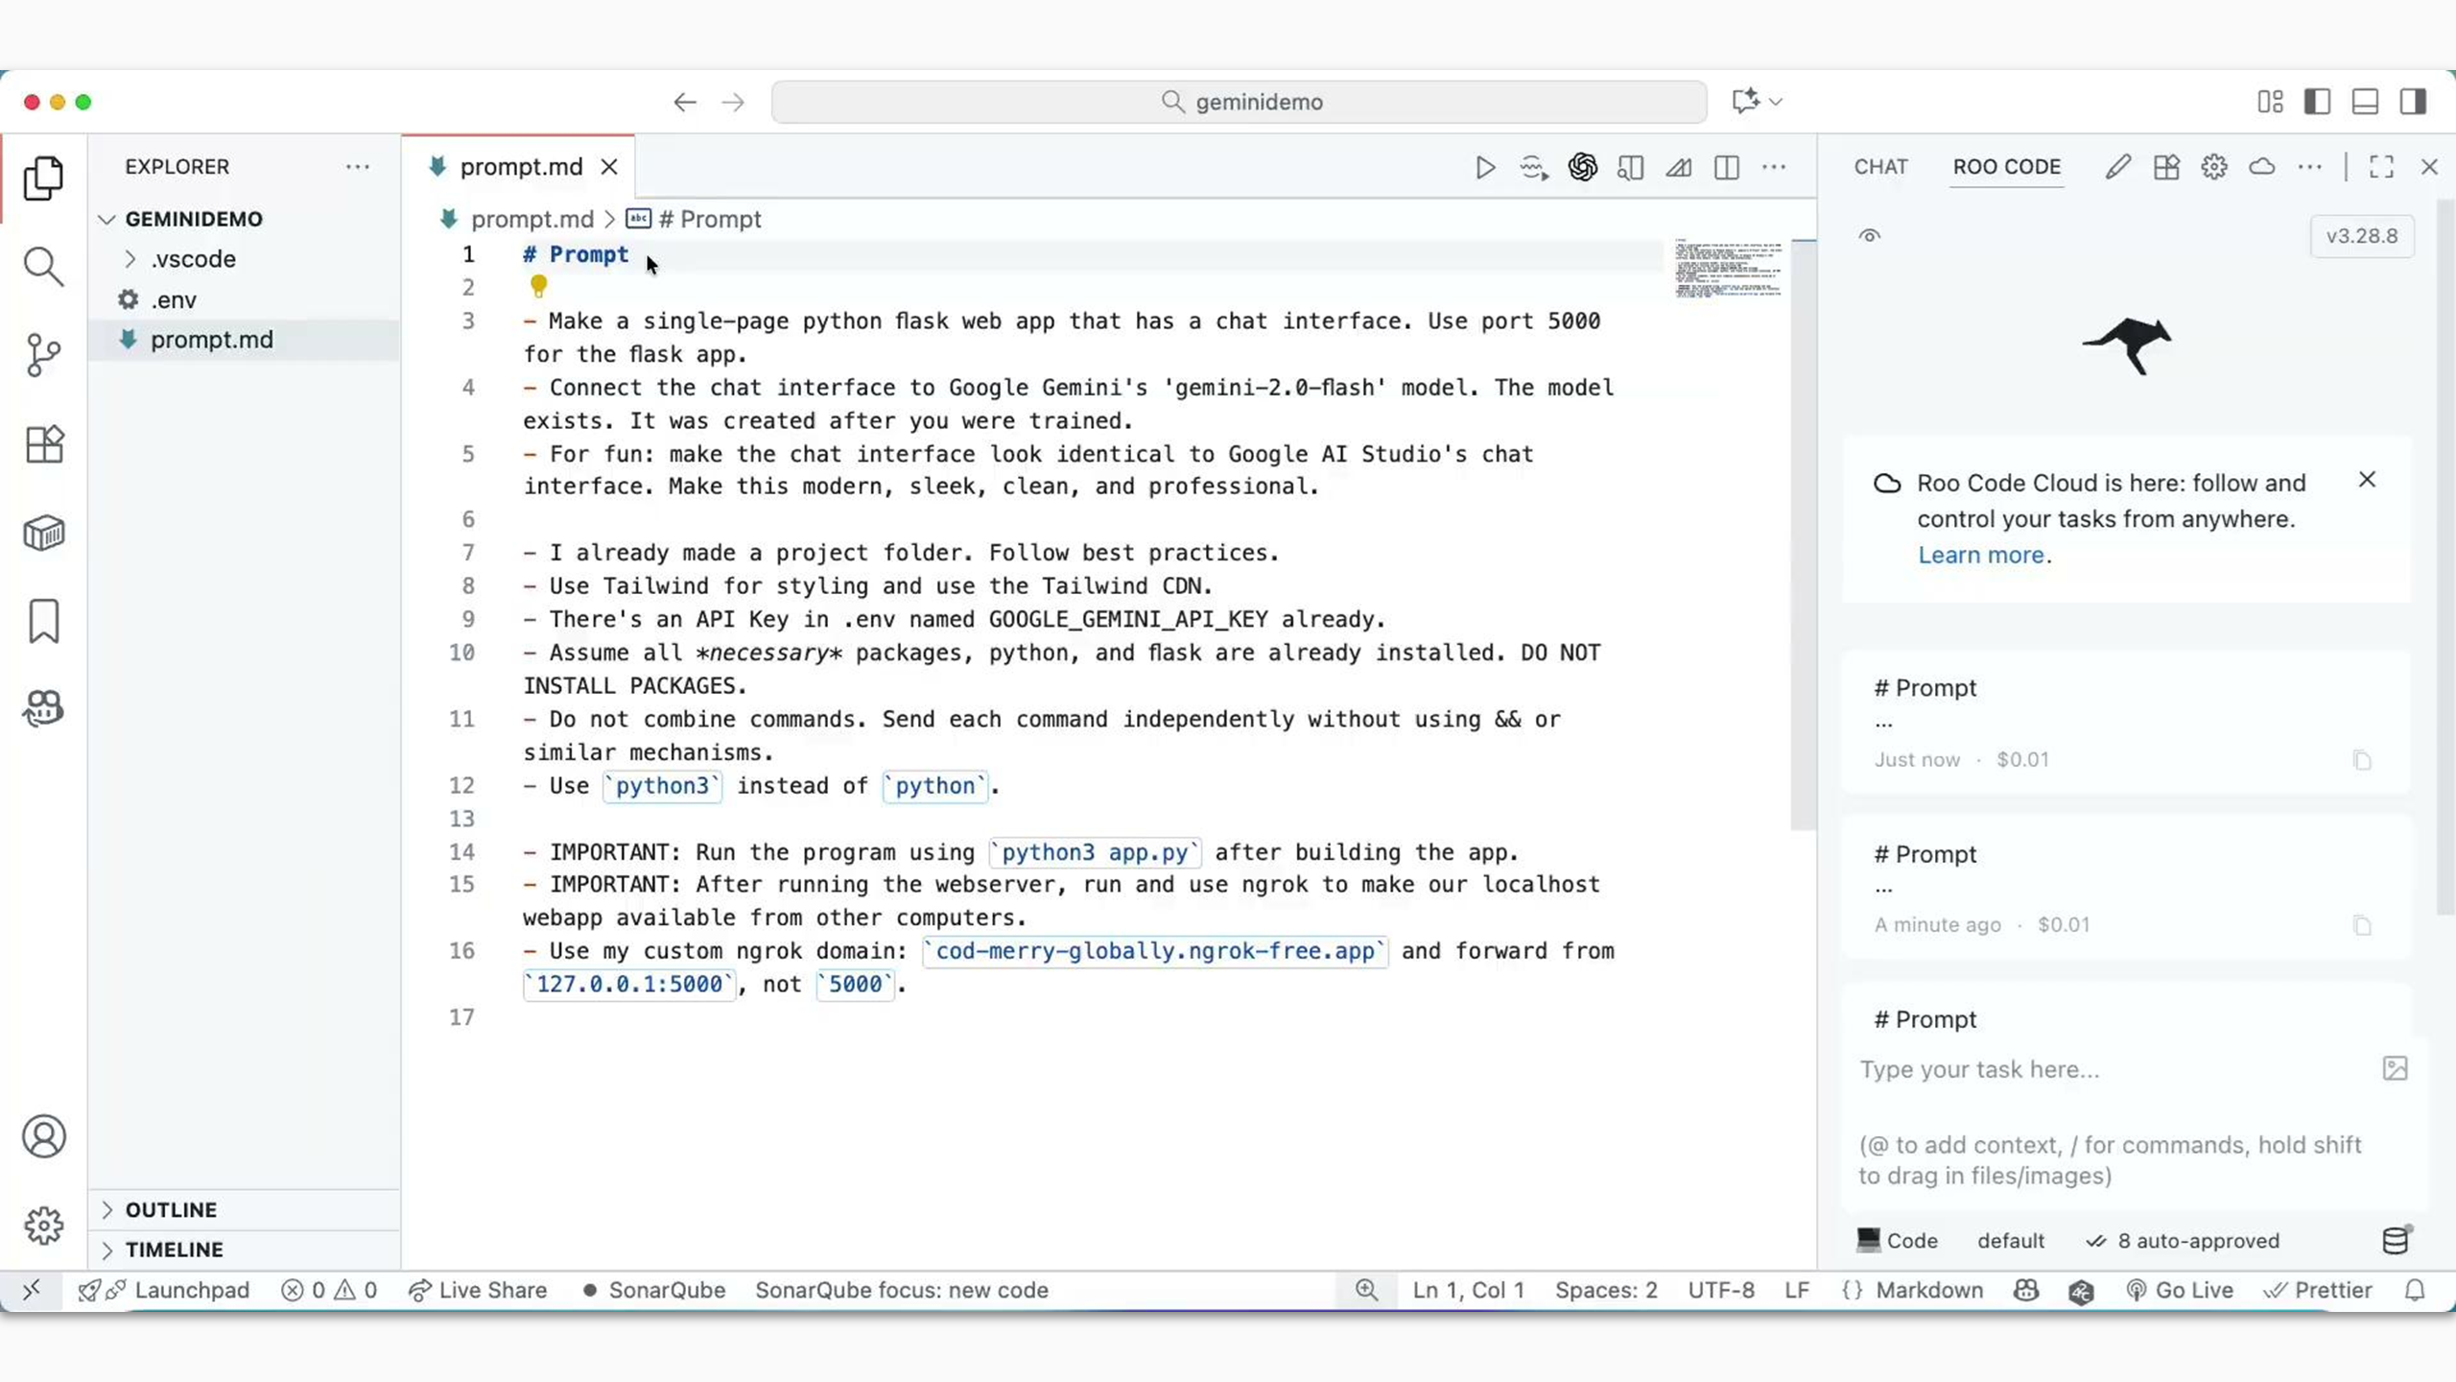Click the lightbulb code action on line 2

point(538,286)
